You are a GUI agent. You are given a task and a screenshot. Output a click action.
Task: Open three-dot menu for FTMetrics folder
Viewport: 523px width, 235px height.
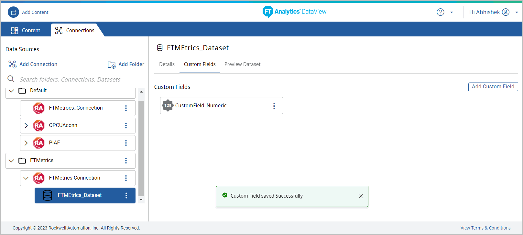pyautogui.click(x=126, y=161)
